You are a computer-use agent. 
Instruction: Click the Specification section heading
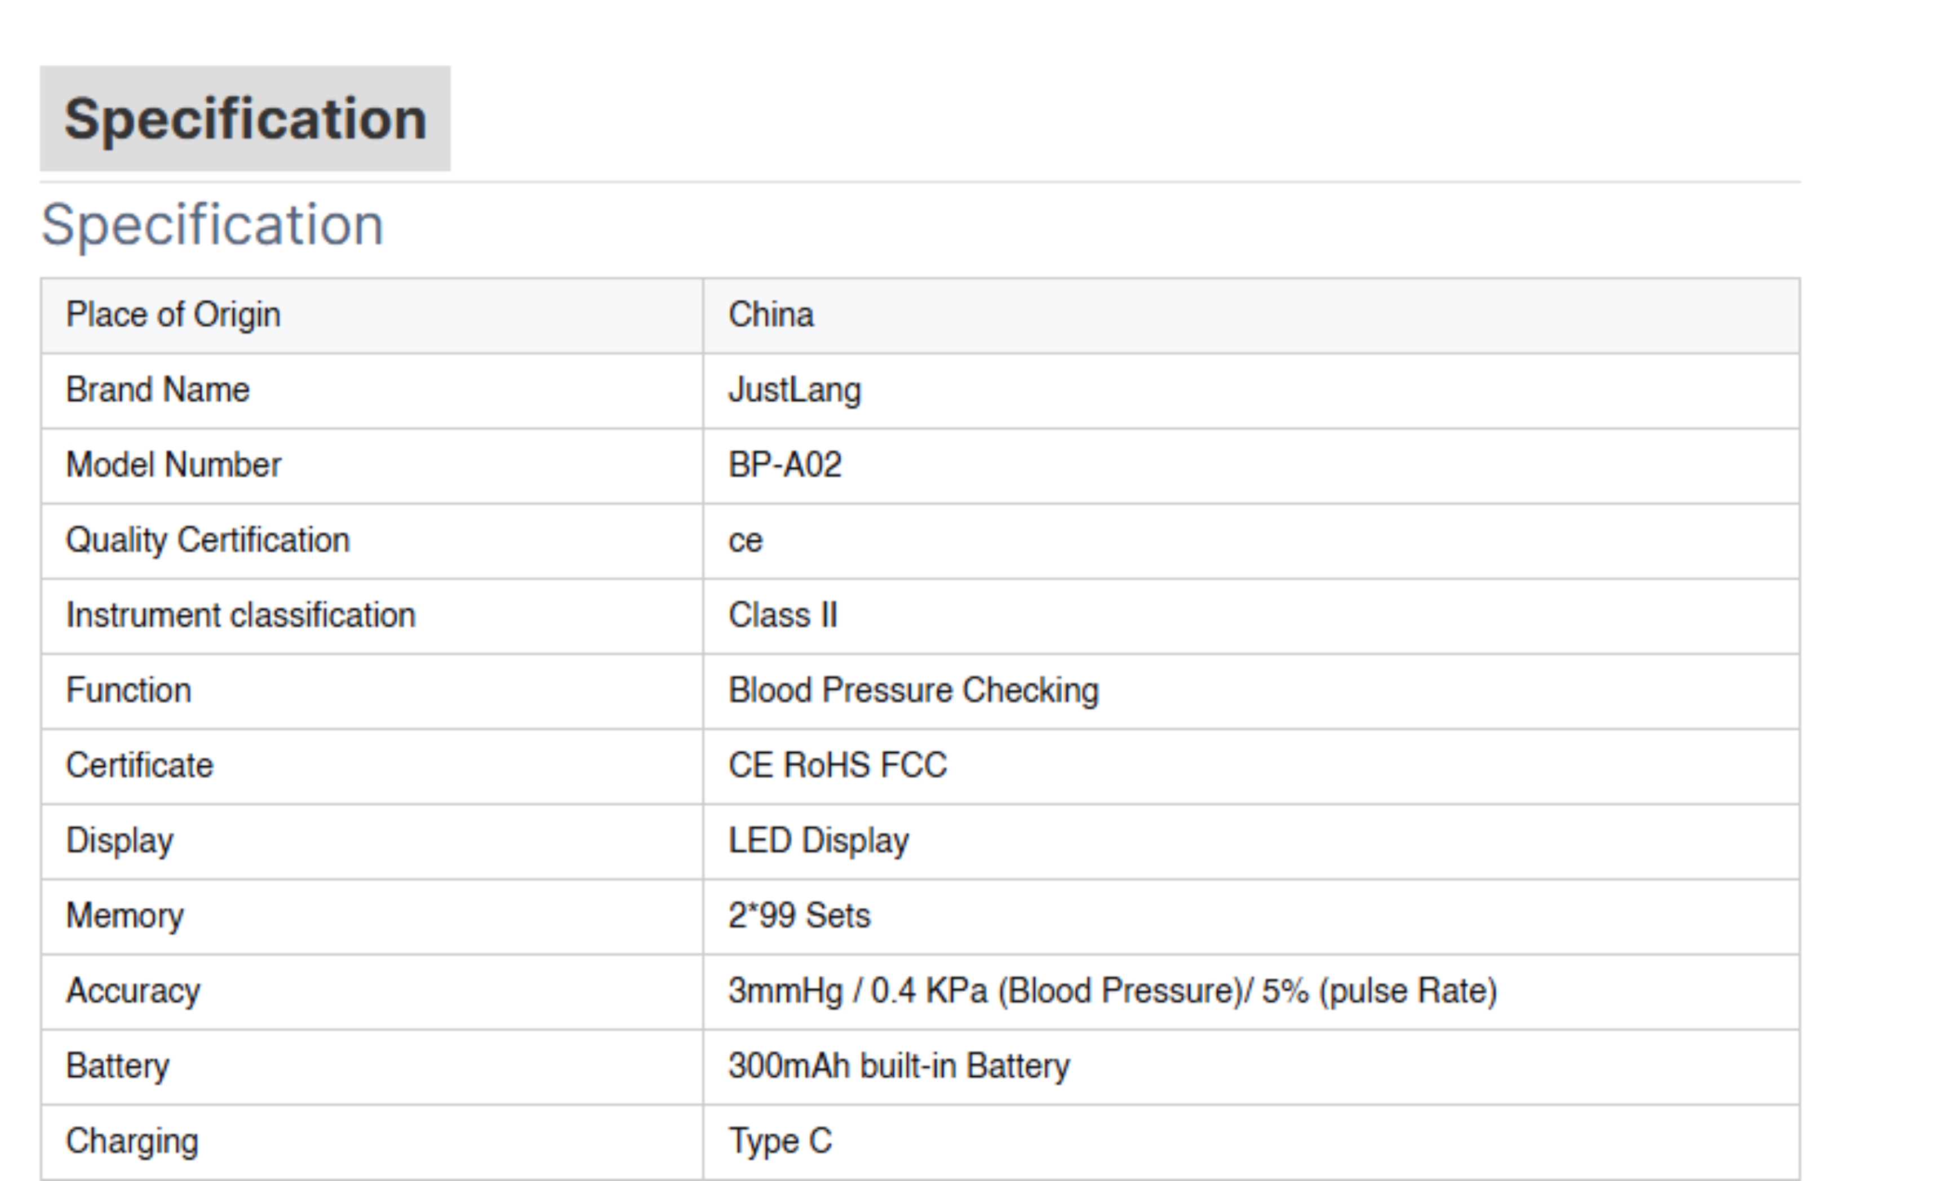[x=212, y=225]
